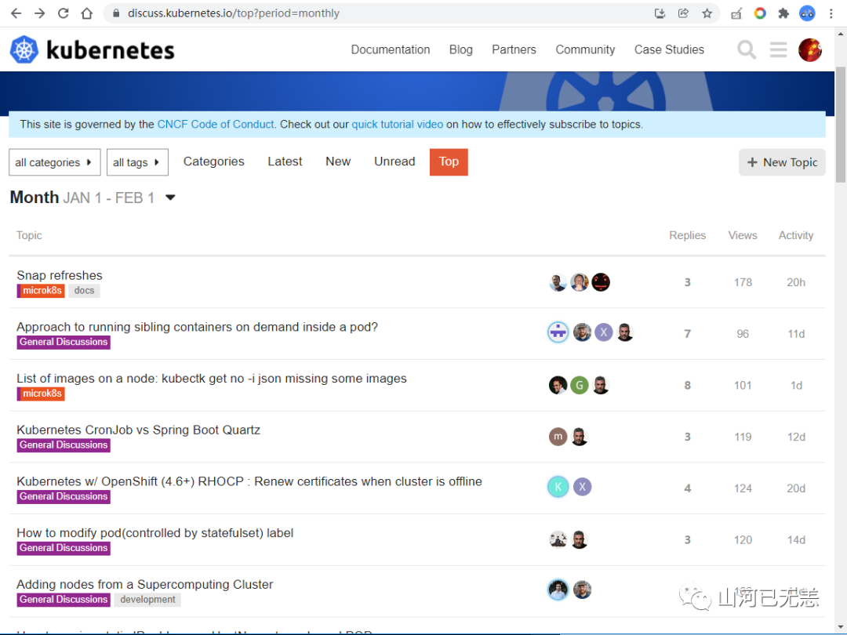Open the Month period dropdown arrow

coord(170,198)
